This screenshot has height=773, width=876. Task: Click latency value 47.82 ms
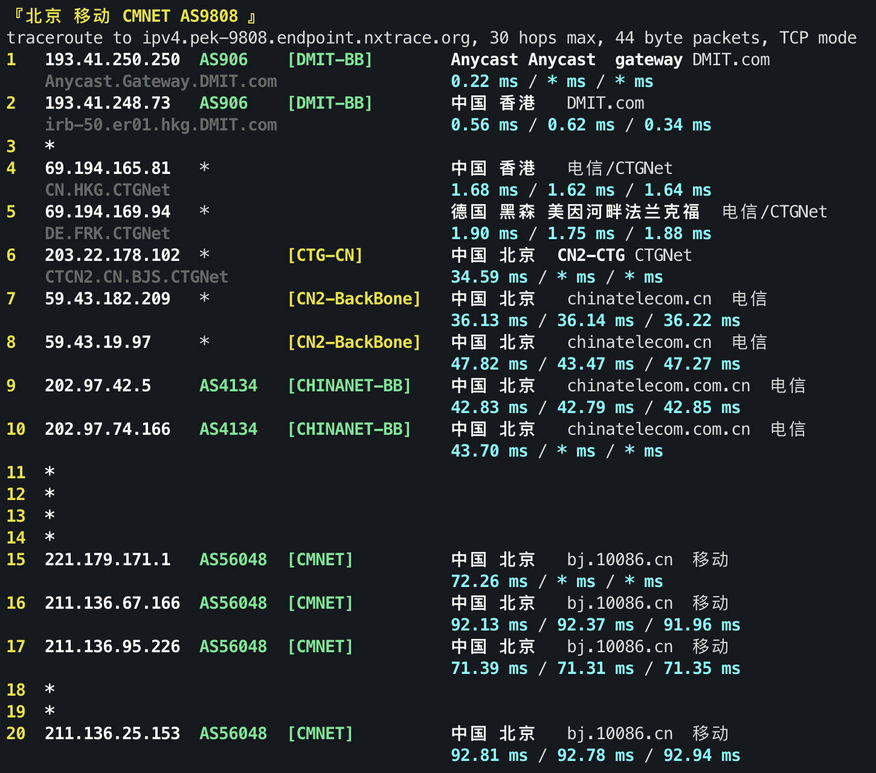[x=489, y=364]
